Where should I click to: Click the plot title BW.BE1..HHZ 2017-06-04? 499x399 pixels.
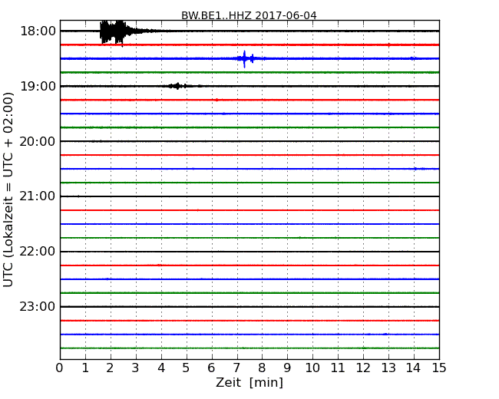249,15
